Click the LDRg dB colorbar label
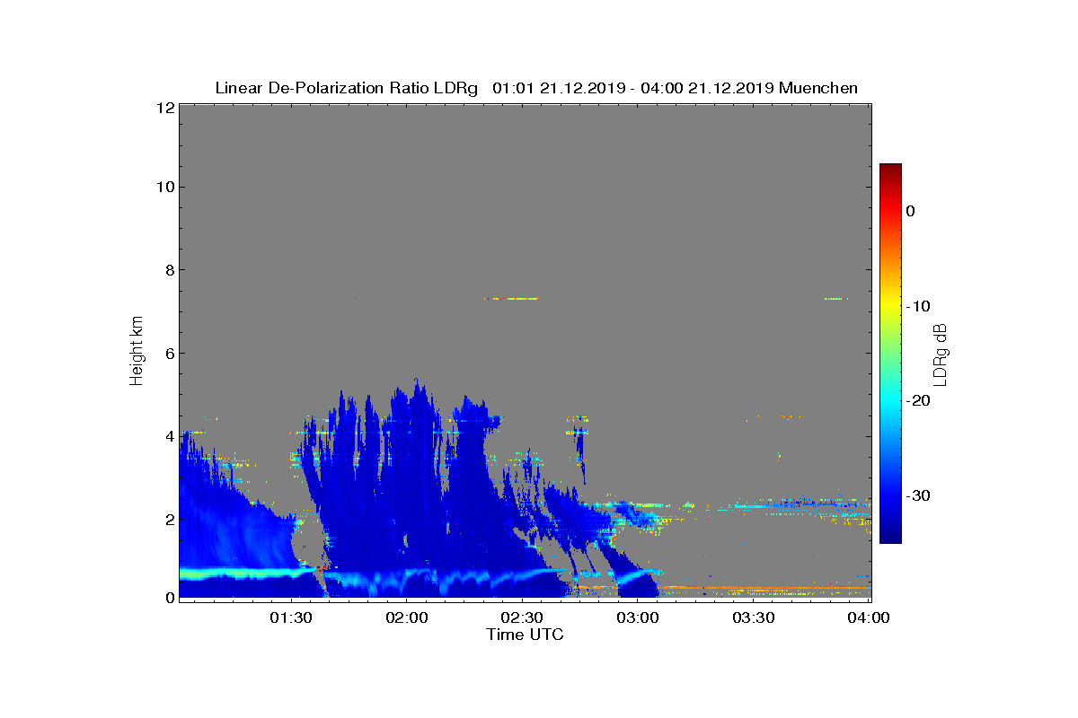 point(941,354)
